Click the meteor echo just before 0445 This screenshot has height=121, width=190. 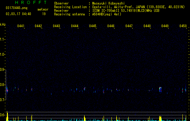(85, 89)
